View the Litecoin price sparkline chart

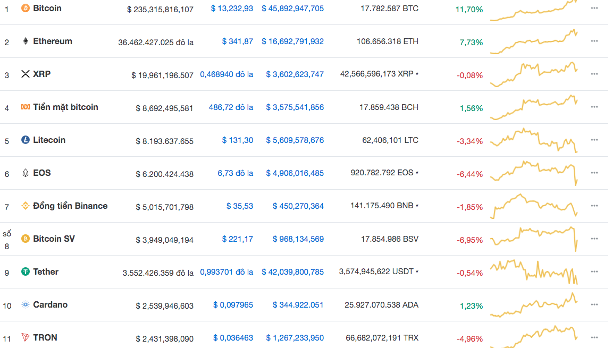pyautogui.click(x=534, y=140)
